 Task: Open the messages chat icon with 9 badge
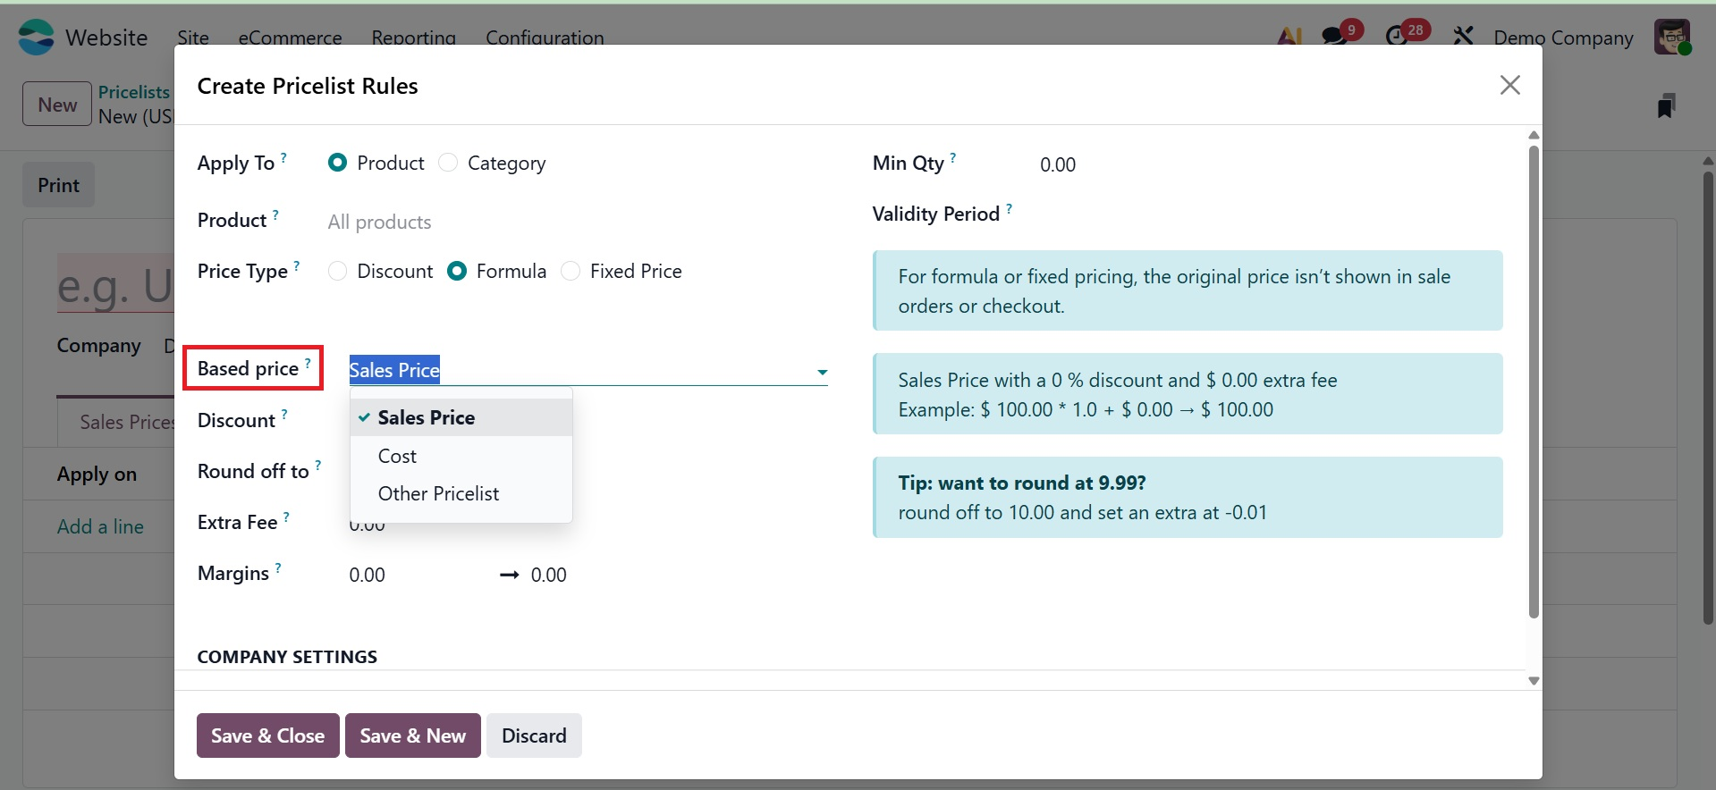1334,37
